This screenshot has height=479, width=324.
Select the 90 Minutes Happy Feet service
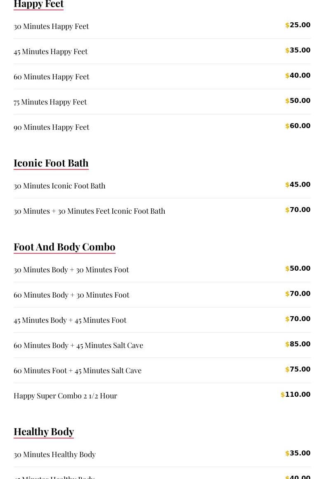51,127
